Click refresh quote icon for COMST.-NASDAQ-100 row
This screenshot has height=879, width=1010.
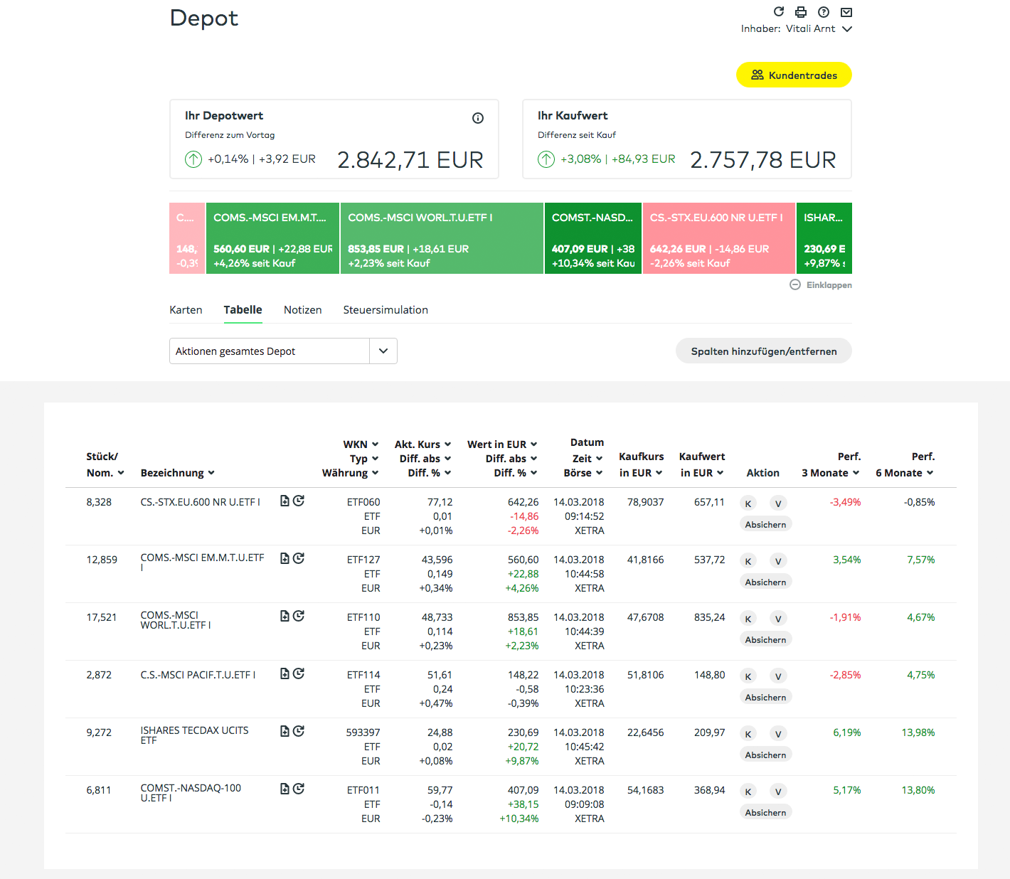point(299,789)
